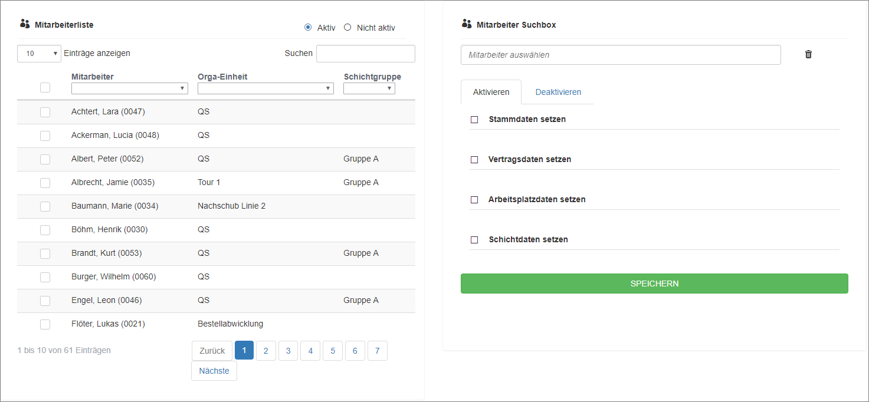Screen dimensions: 869x402
Task: Click the Schichtdaten setzen label
Action: pos(529,239)
